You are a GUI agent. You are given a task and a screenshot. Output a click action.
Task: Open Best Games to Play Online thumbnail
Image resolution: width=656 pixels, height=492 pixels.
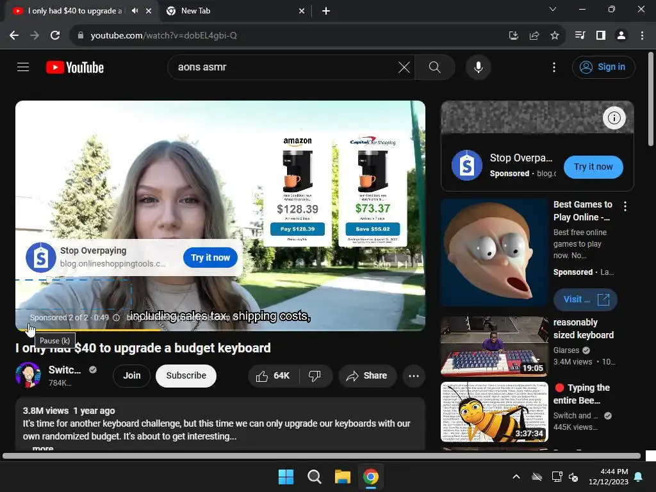(494, 252)
